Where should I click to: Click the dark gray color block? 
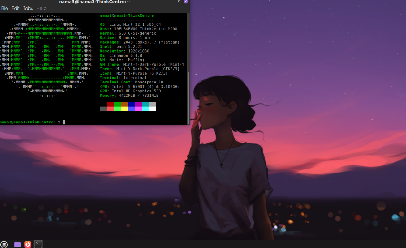coord(104,109)
